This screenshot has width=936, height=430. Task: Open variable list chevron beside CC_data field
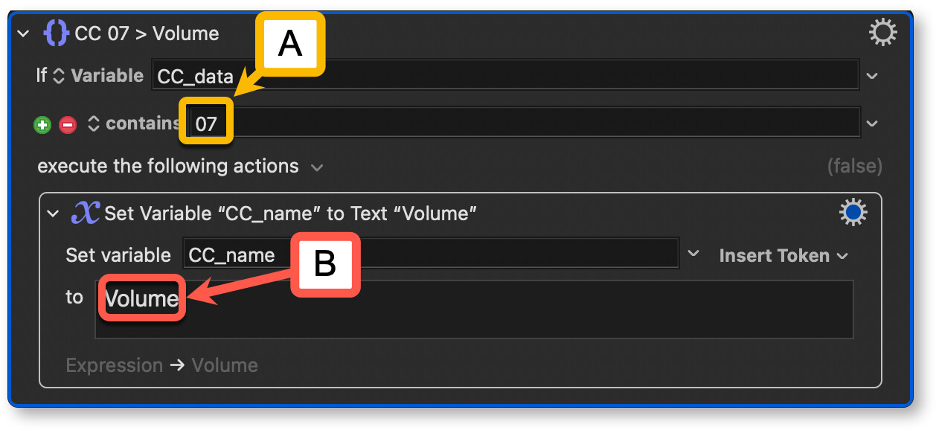point(873,76)
